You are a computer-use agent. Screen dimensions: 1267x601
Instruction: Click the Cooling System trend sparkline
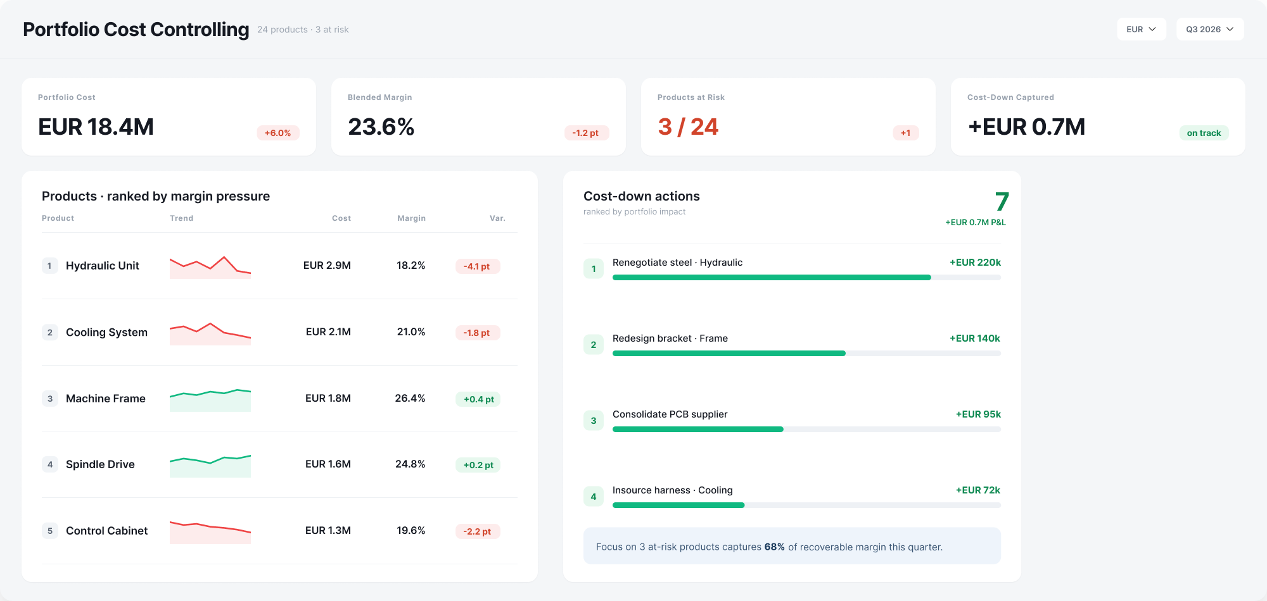[x=210, y=333]
